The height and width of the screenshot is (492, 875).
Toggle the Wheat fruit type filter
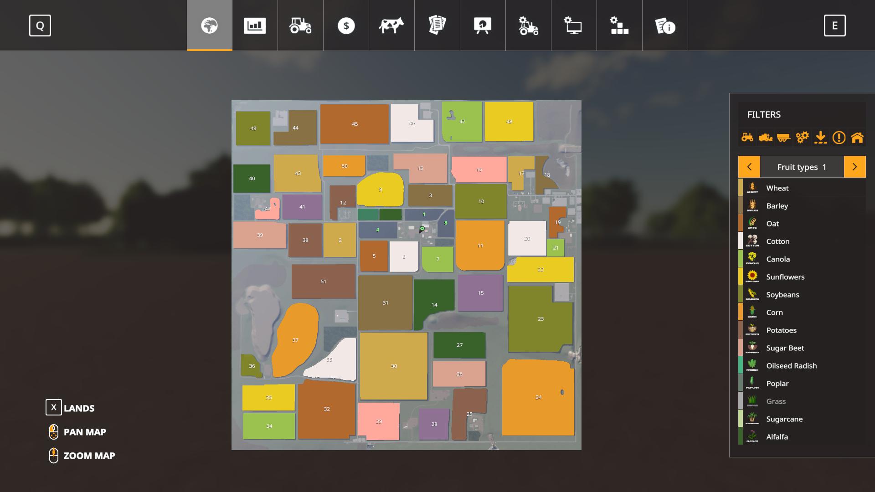click(x=777, y=188)
